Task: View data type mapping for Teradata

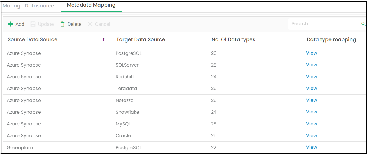Action: pos(312,88)
